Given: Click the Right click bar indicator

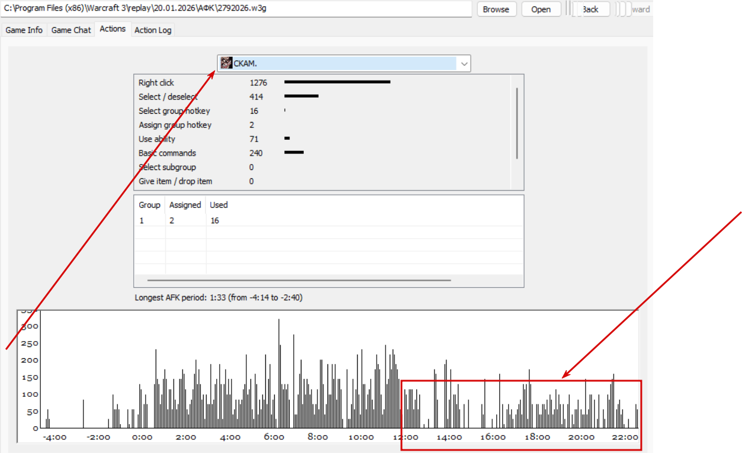Looking at the screenshot, I should (337, 82).
